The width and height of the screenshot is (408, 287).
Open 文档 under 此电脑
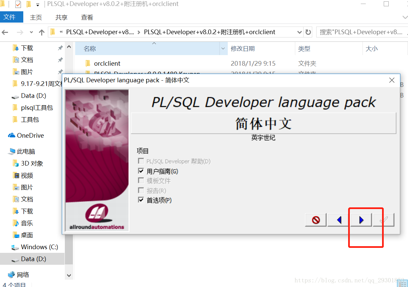click(x=27, y=199)
